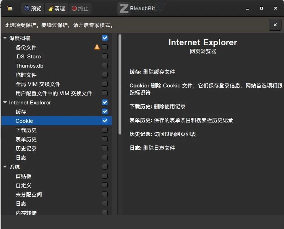
Task: Select the .DS_Store row
Action: coord(56,56)
